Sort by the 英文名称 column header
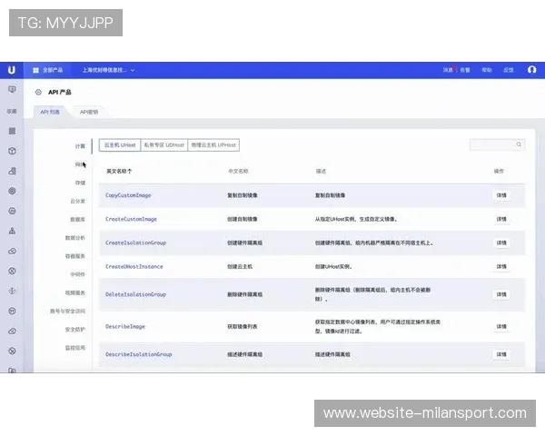 119,171
